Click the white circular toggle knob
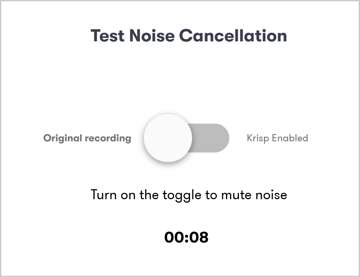Screen dimensions: 360x277 coord(168,138)
